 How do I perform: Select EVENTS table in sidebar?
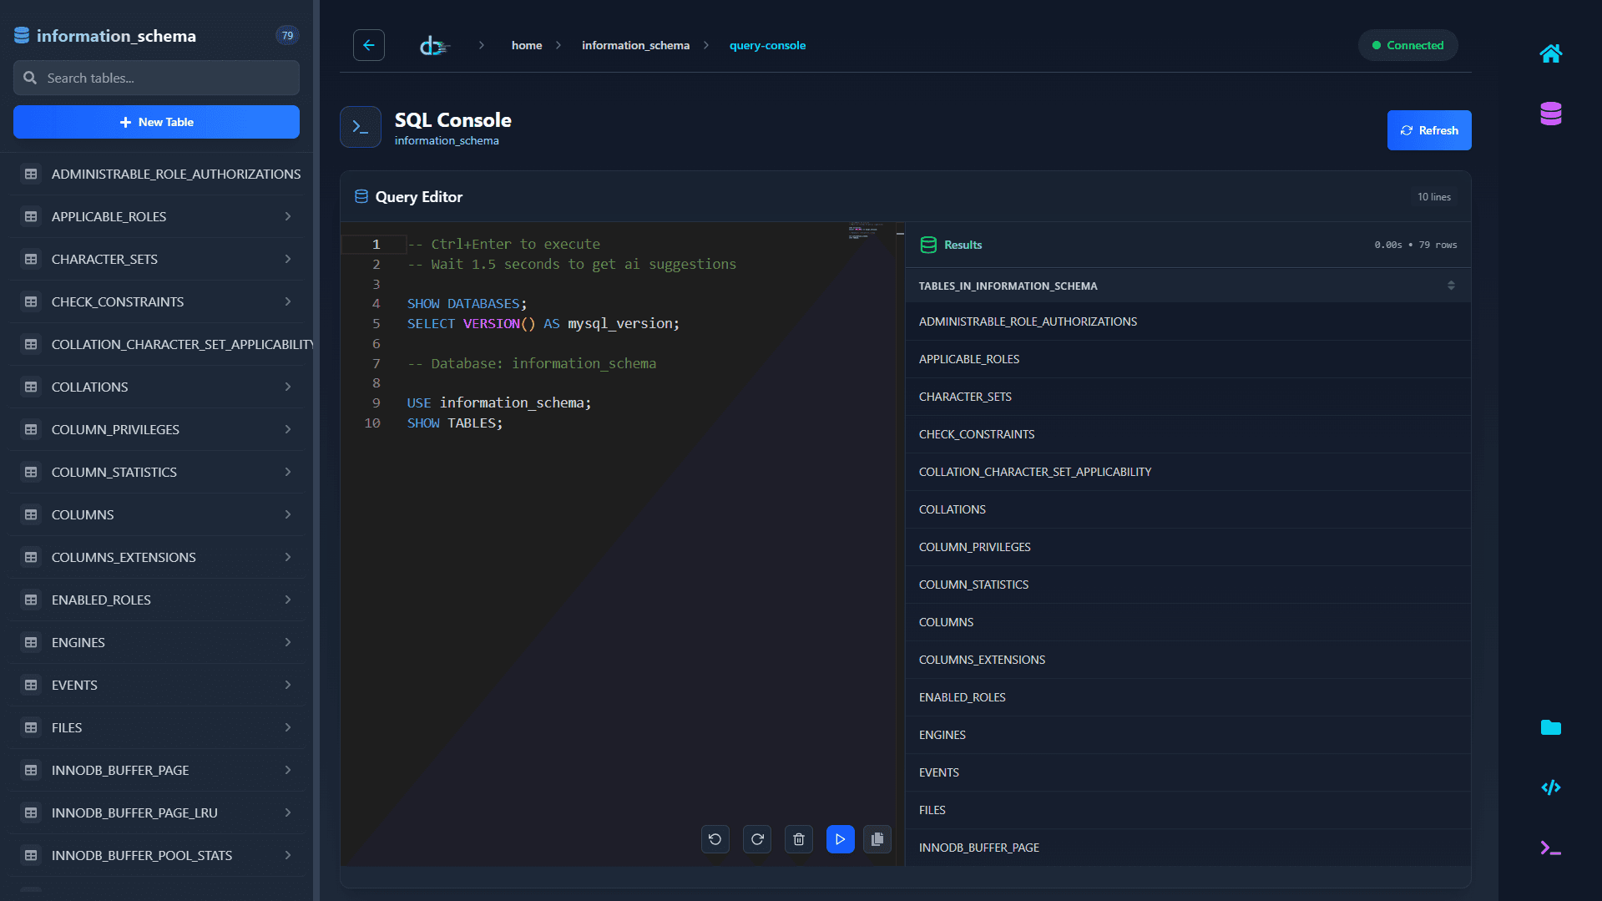pyautogui.click(x=159, y=685)
